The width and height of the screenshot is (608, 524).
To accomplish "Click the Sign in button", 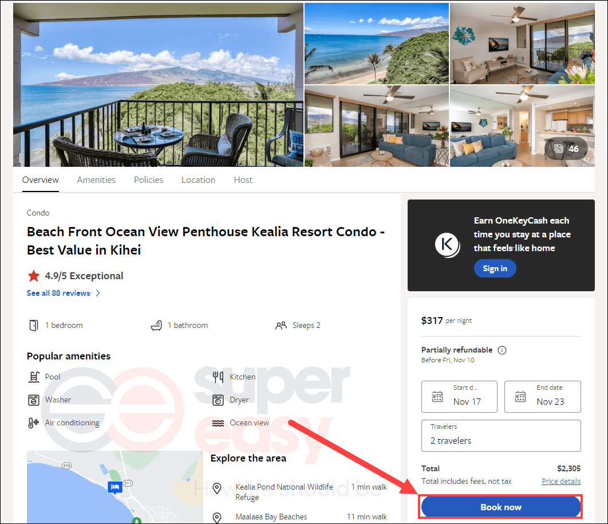I will coord(495,268).
